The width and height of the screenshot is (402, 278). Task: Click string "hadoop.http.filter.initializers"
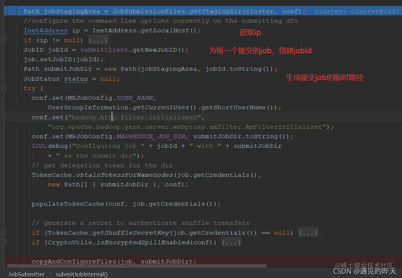[x=135, y=117]
